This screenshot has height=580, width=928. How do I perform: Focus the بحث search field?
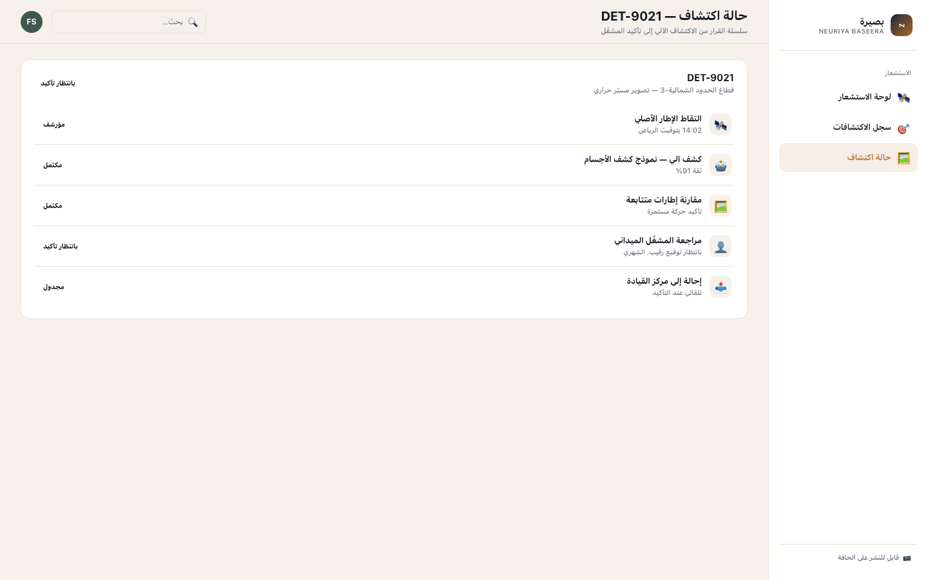pyautogui.click(x=129, y=22)
